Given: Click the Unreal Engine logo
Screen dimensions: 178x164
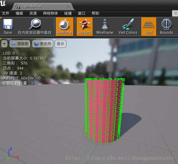Looking at the screenshot, I should tap(3, 3).
